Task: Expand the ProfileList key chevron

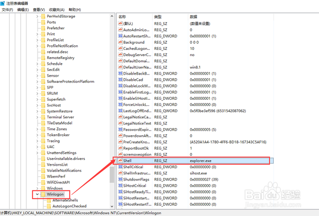Action: tap(37, 40)
